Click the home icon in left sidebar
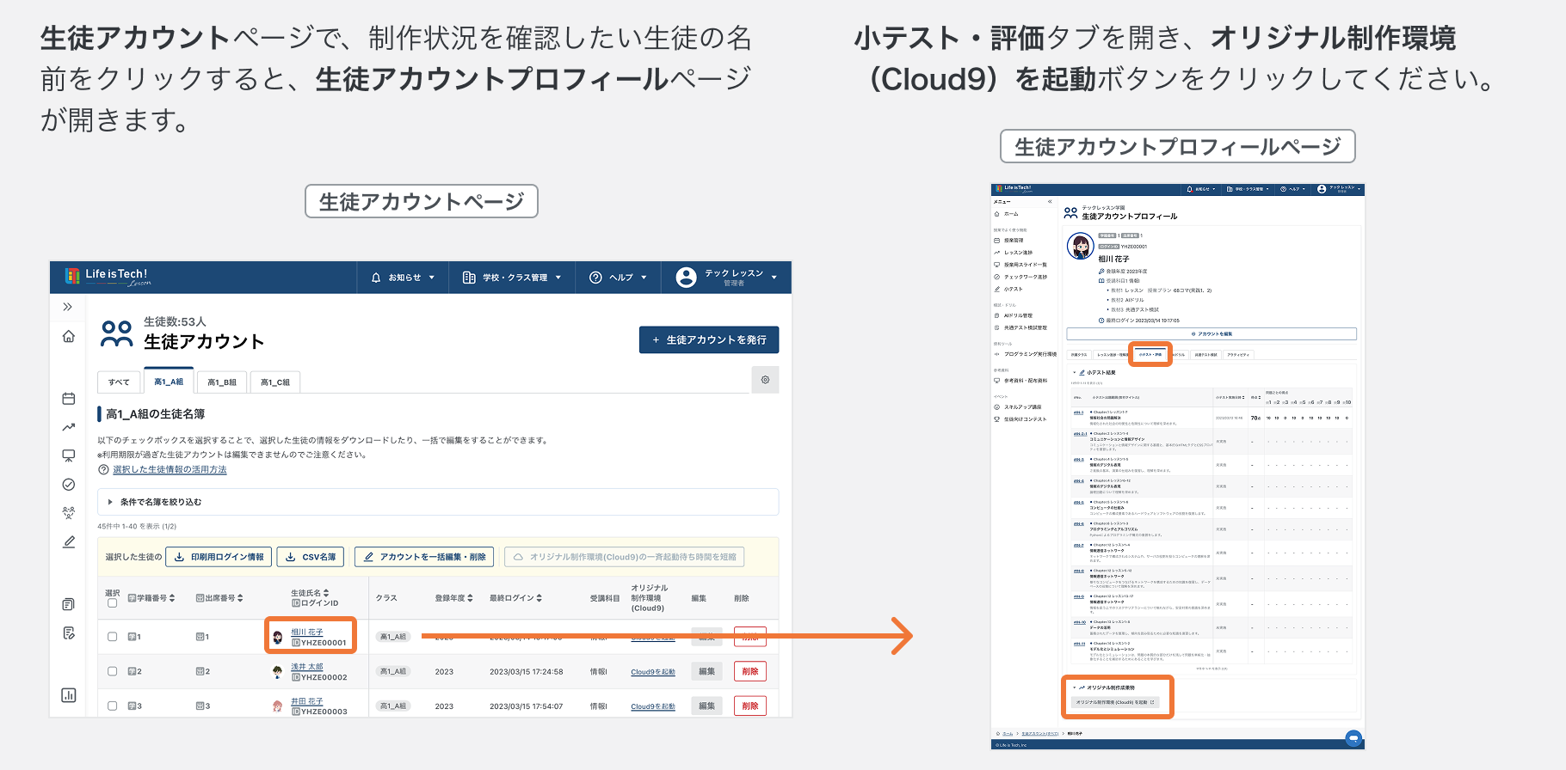1566x770 pixels. (69, 336)
